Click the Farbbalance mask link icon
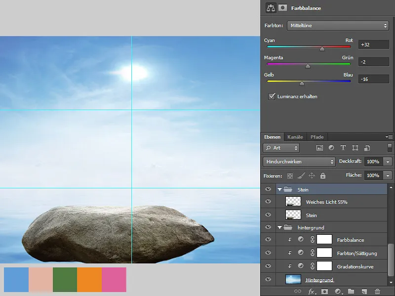This screenshot has width=395, height=296. (x=313, y=239)
